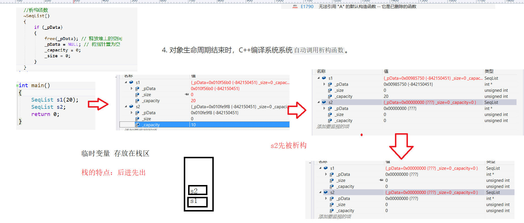
Task: Click the fully visible 值 column header
Action: 386,71
